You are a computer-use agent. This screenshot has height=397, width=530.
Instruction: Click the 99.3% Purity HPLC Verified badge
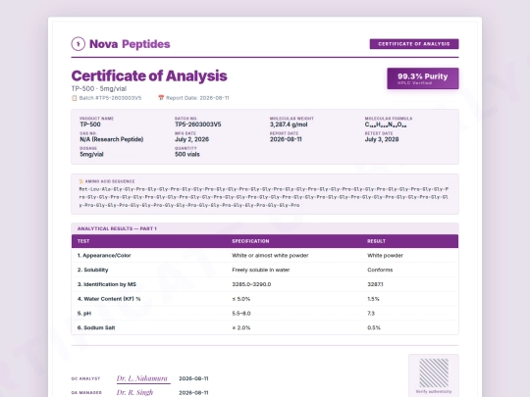coord(423,78)
